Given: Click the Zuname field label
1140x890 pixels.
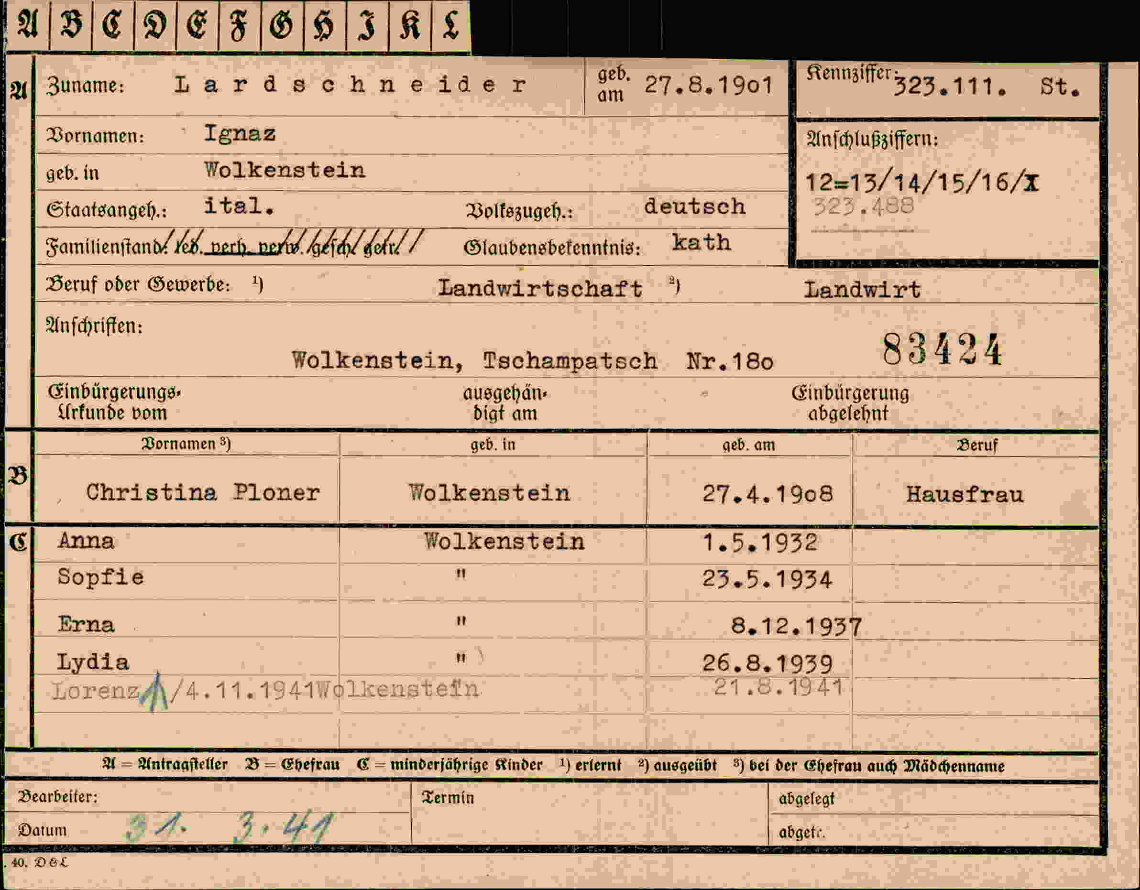Looking at the screenshot, I should click(86, 86).
